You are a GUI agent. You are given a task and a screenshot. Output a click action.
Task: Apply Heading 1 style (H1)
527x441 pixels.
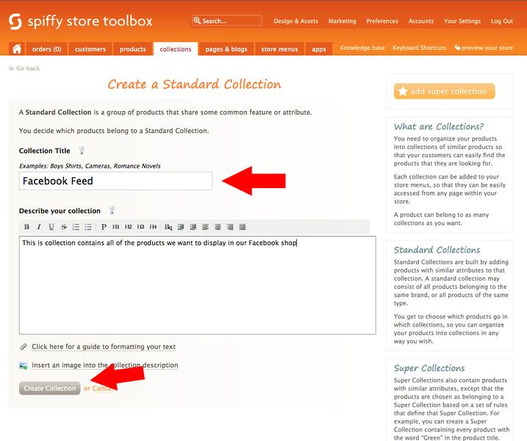(116, 226)
